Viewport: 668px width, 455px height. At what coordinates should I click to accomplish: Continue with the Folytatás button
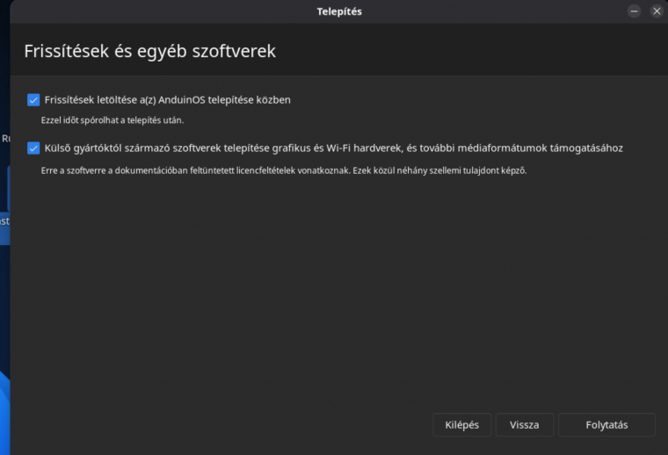point(606,425)
